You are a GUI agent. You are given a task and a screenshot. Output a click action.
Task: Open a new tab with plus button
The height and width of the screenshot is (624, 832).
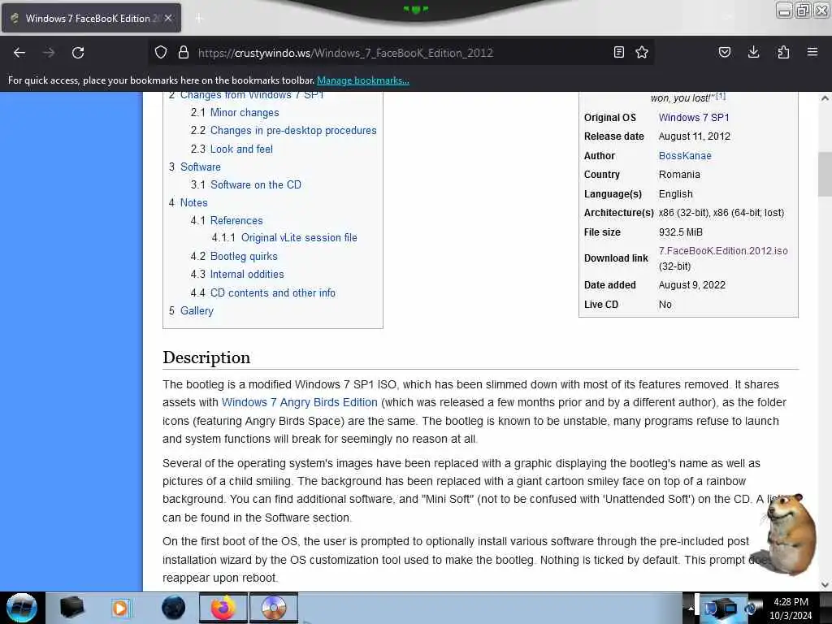pos(199,19)
